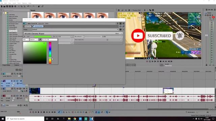The image size is (216, 121).
Task: Collapse the video FX plugin tree root
Action: pyautogui.click(x=4, y=13)
